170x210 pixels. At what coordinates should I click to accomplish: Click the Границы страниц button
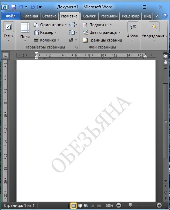point(103,40)
